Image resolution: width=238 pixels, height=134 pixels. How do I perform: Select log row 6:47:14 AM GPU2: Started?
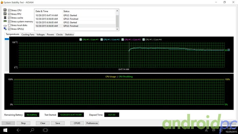[75, 15]
